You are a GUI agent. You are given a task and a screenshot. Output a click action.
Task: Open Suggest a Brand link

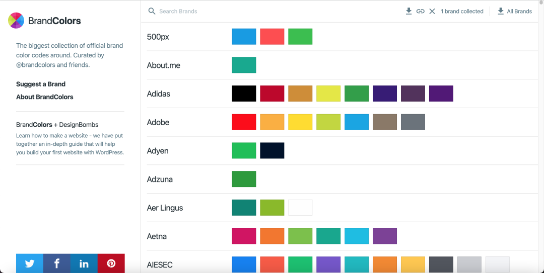tap(41, 84)
